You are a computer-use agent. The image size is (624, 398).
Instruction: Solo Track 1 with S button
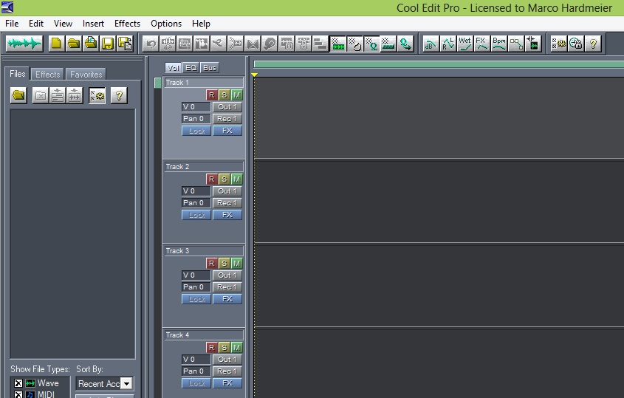tap(224, 95)
